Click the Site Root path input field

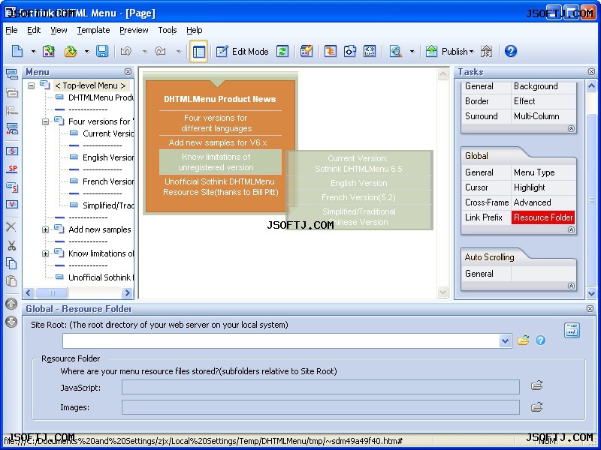click(x=281, y=341)
